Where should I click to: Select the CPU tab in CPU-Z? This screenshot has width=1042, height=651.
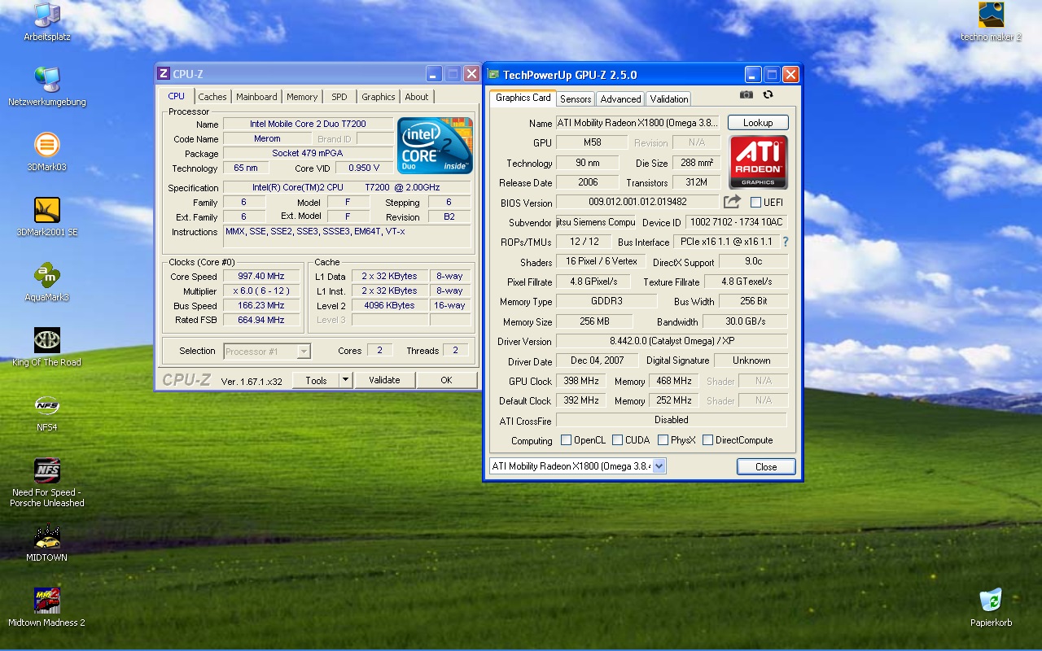click(x=177, y=96)
